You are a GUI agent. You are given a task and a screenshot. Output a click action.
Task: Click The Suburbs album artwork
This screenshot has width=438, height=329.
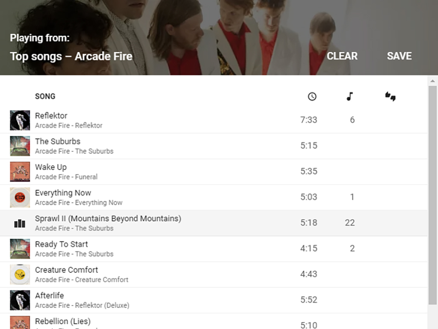point(20,146)
